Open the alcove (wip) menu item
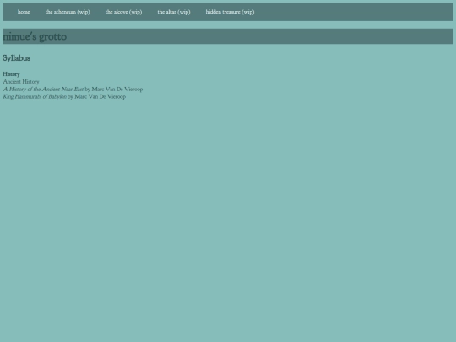Screen dimensions: 456x342 (123, 12)
